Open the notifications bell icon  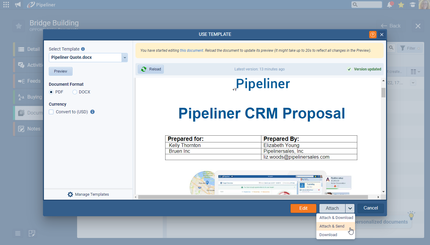(x=390, y=5)
